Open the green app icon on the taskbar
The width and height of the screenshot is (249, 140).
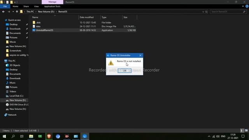coord(40,136)
